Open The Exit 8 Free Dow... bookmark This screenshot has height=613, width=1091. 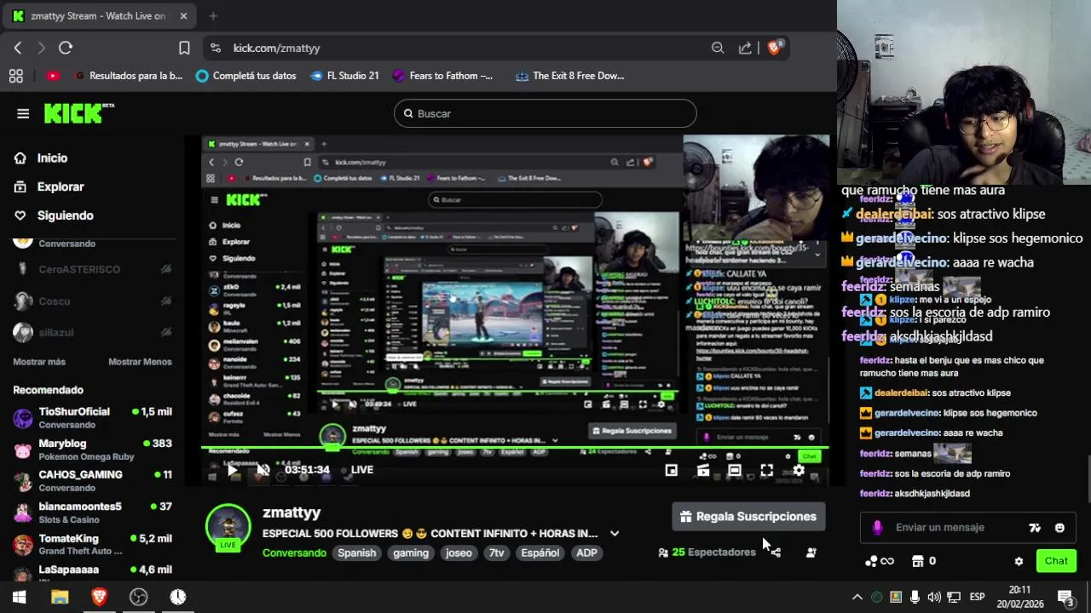click(569, 76)
